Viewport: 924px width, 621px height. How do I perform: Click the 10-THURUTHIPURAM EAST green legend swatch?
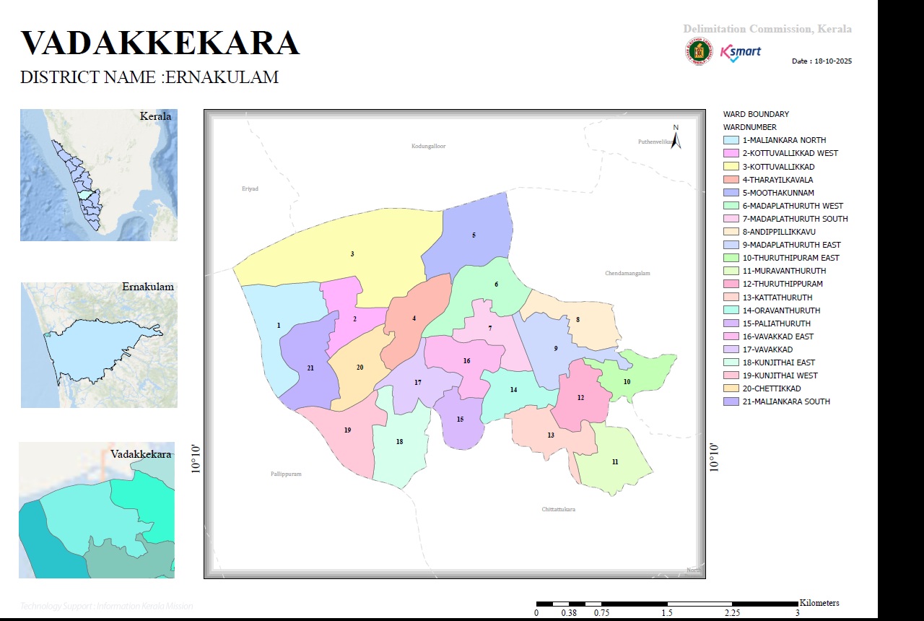click(731, 258)
